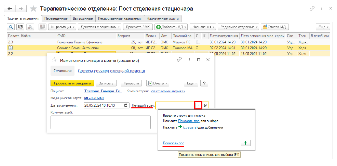
Task: Click the favorites star beside page title
Action: point(33,9)
